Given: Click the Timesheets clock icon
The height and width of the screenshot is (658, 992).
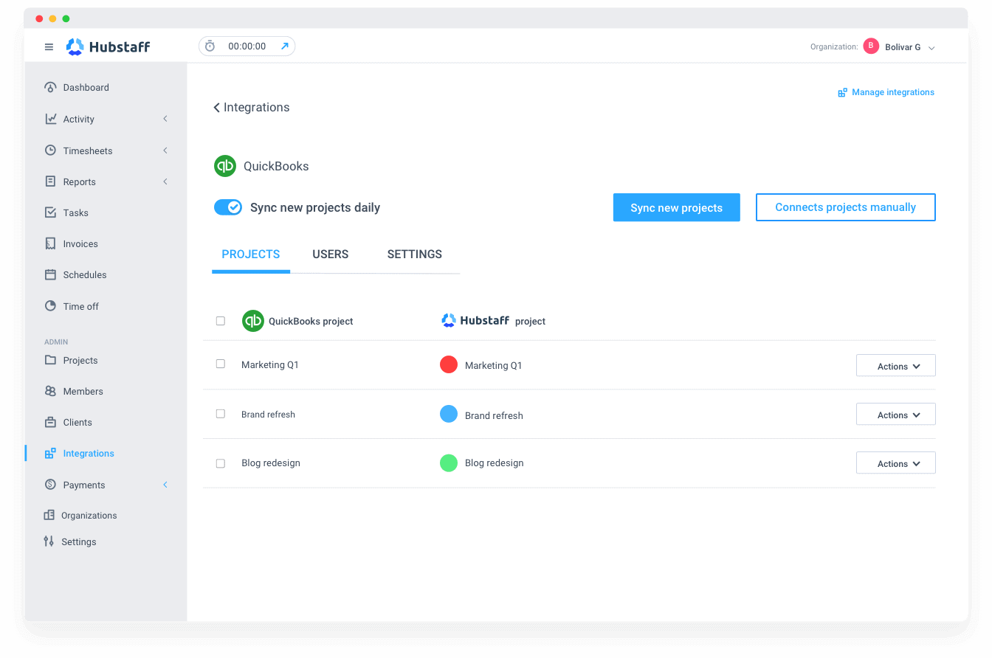Looking at the screenshot, I should [50, 150].
